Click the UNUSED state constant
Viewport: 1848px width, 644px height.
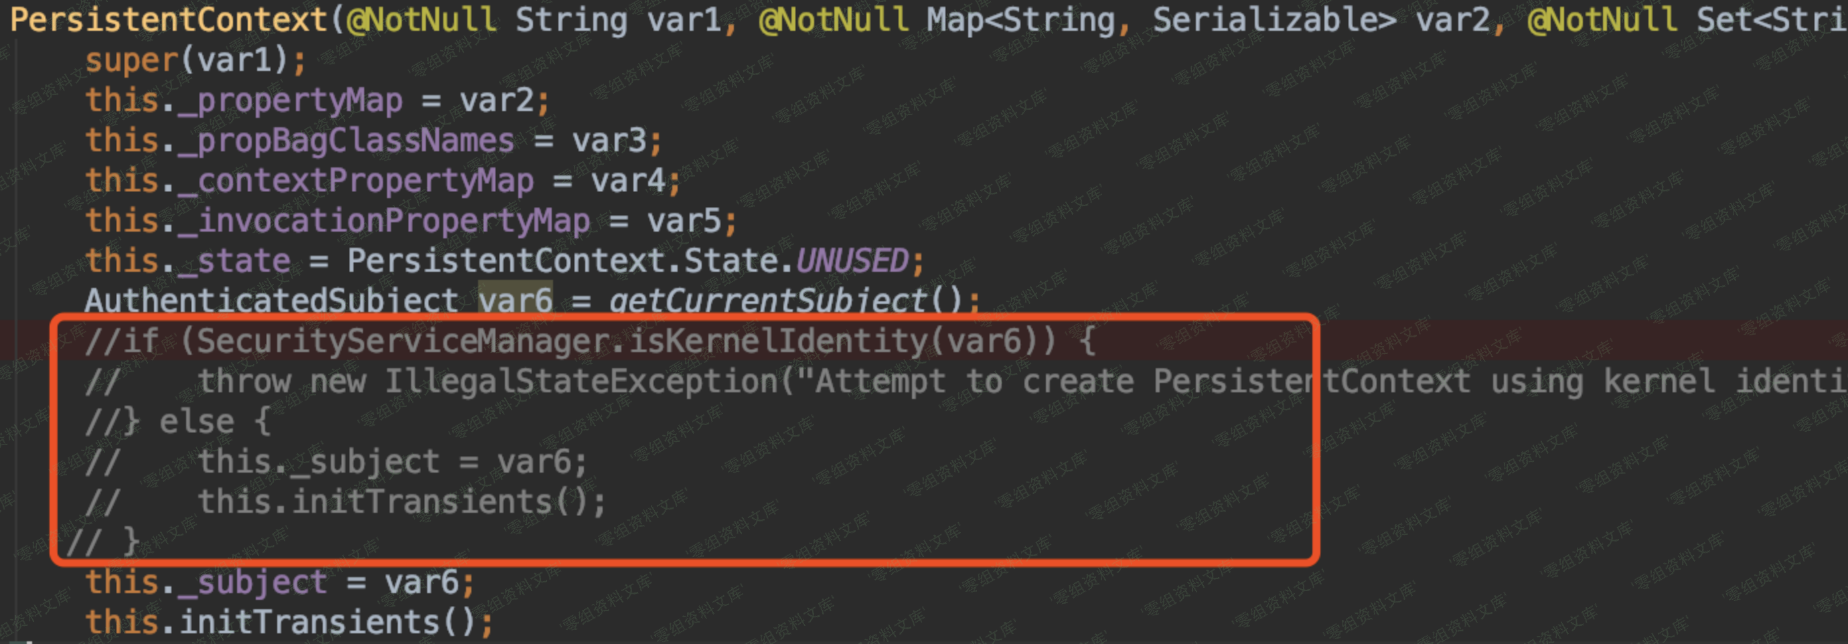point(852,261)
